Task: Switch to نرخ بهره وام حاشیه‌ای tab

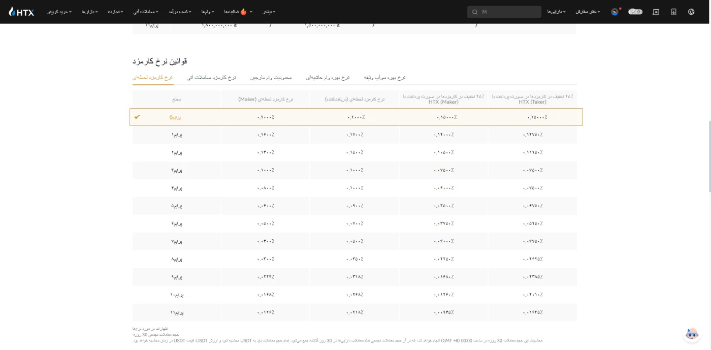Action: [328, 78]
